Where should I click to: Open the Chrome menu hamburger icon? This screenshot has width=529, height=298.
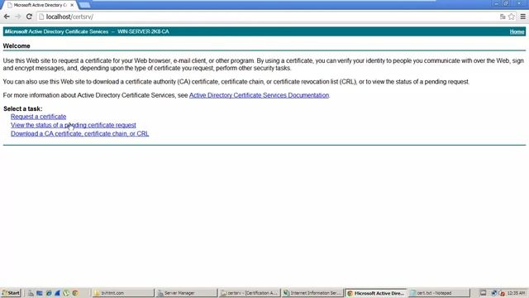(523, 17)
